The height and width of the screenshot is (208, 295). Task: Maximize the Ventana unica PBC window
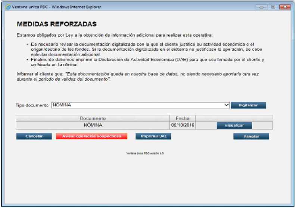(273, 7)
